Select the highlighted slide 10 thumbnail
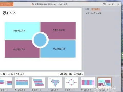The height and width of the screenshot is (92, 123). pyautogui.click(x=105, y=83)
